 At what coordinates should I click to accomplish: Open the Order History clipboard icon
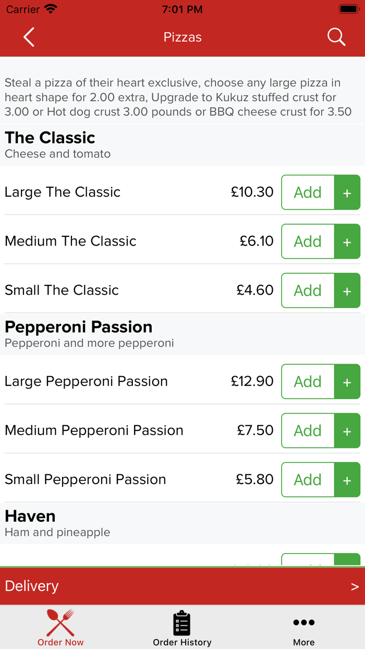tap(182, 623)
